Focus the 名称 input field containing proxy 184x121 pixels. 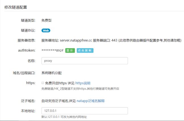pos(85,61)
